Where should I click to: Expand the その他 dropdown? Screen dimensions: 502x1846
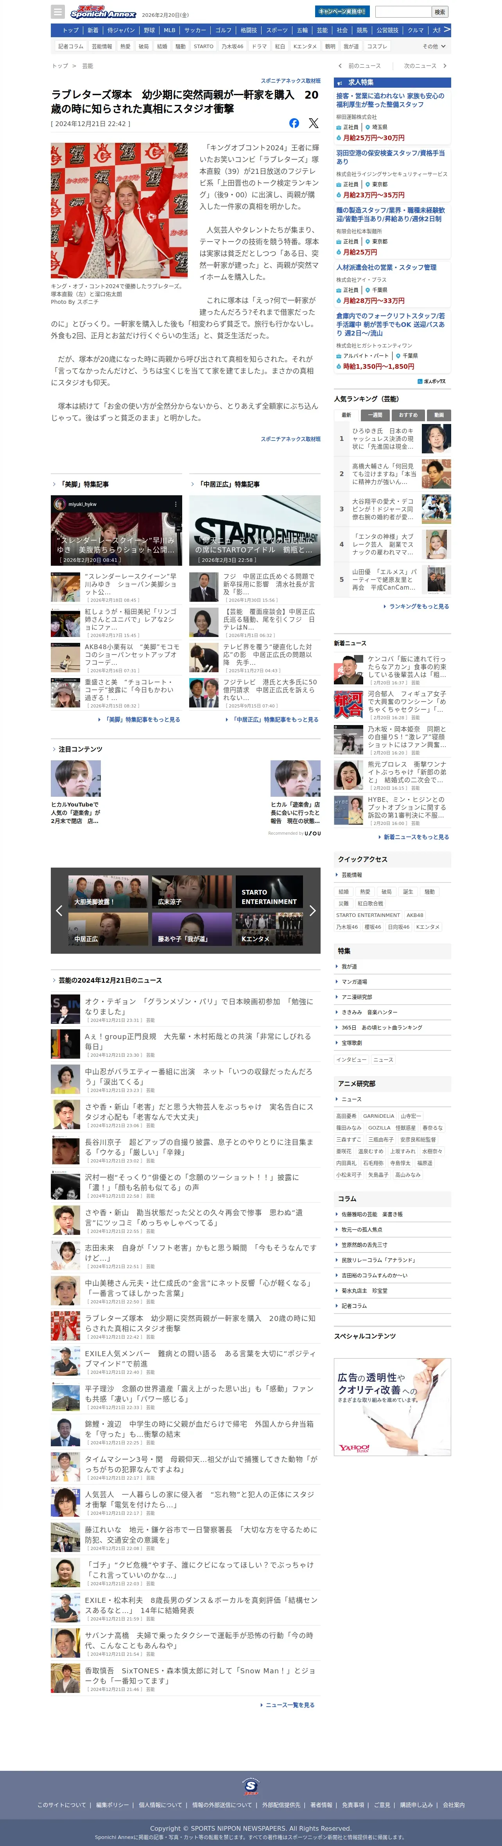tap(434, 47)
